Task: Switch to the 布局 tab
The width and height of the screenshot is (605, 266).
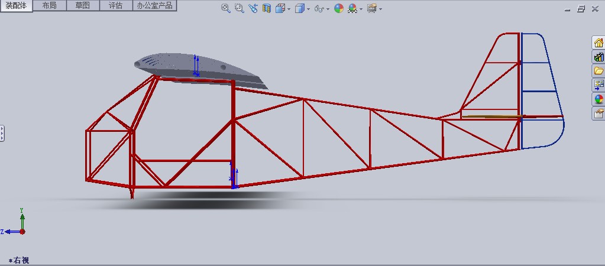Action: click(x=50, y=5)
